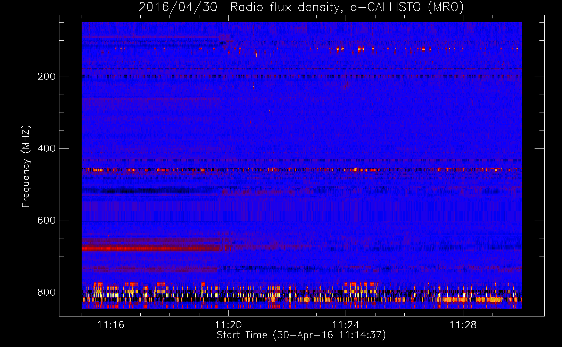
Task: Select the 'Frequency (MHZ)' axis label
Action: click(26, 167)
